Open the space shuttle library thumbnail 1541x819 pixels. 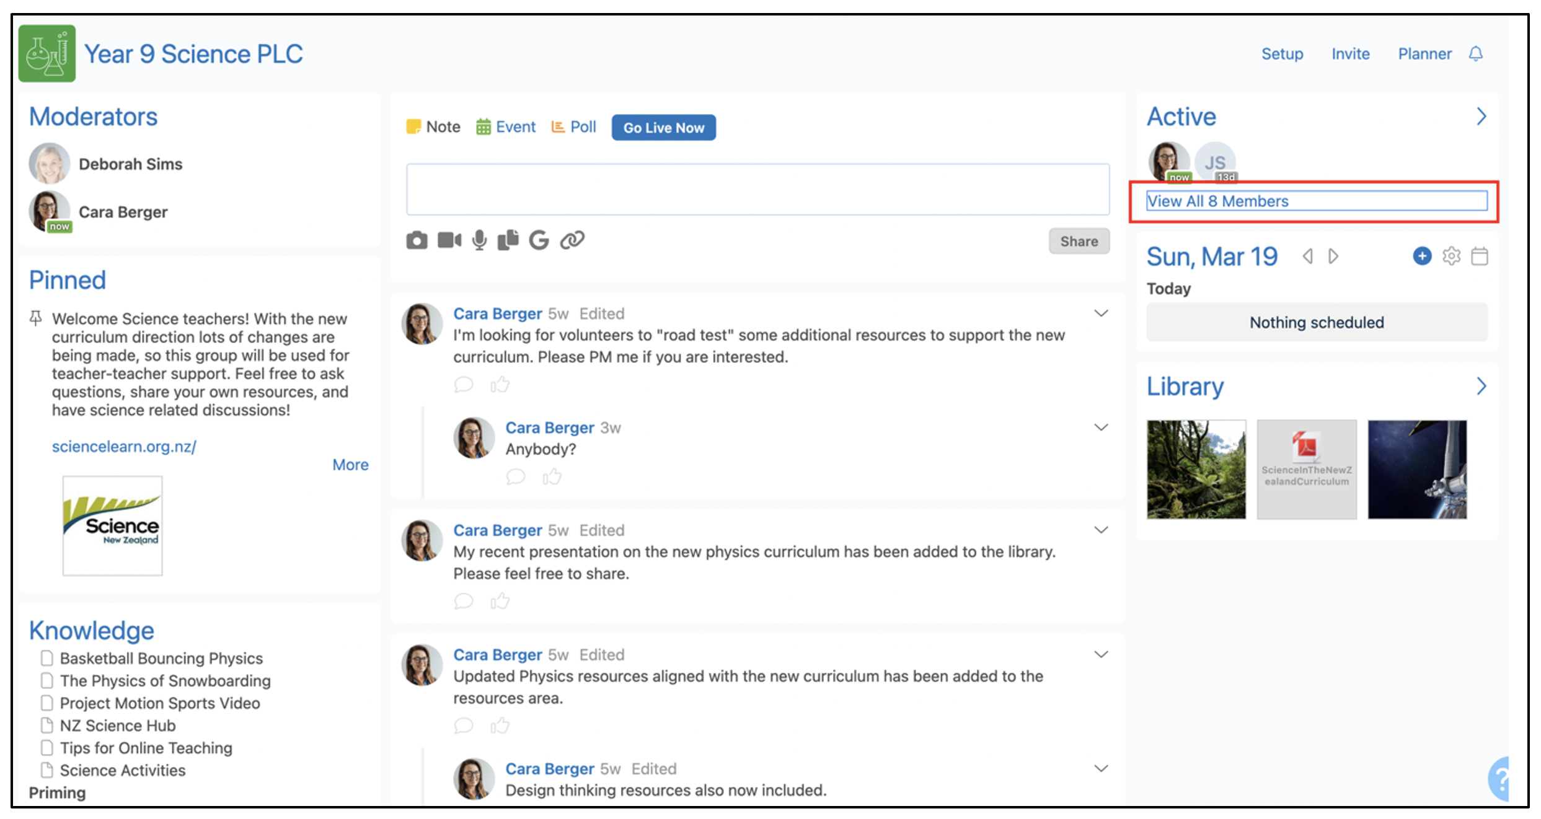(1416, 469)
